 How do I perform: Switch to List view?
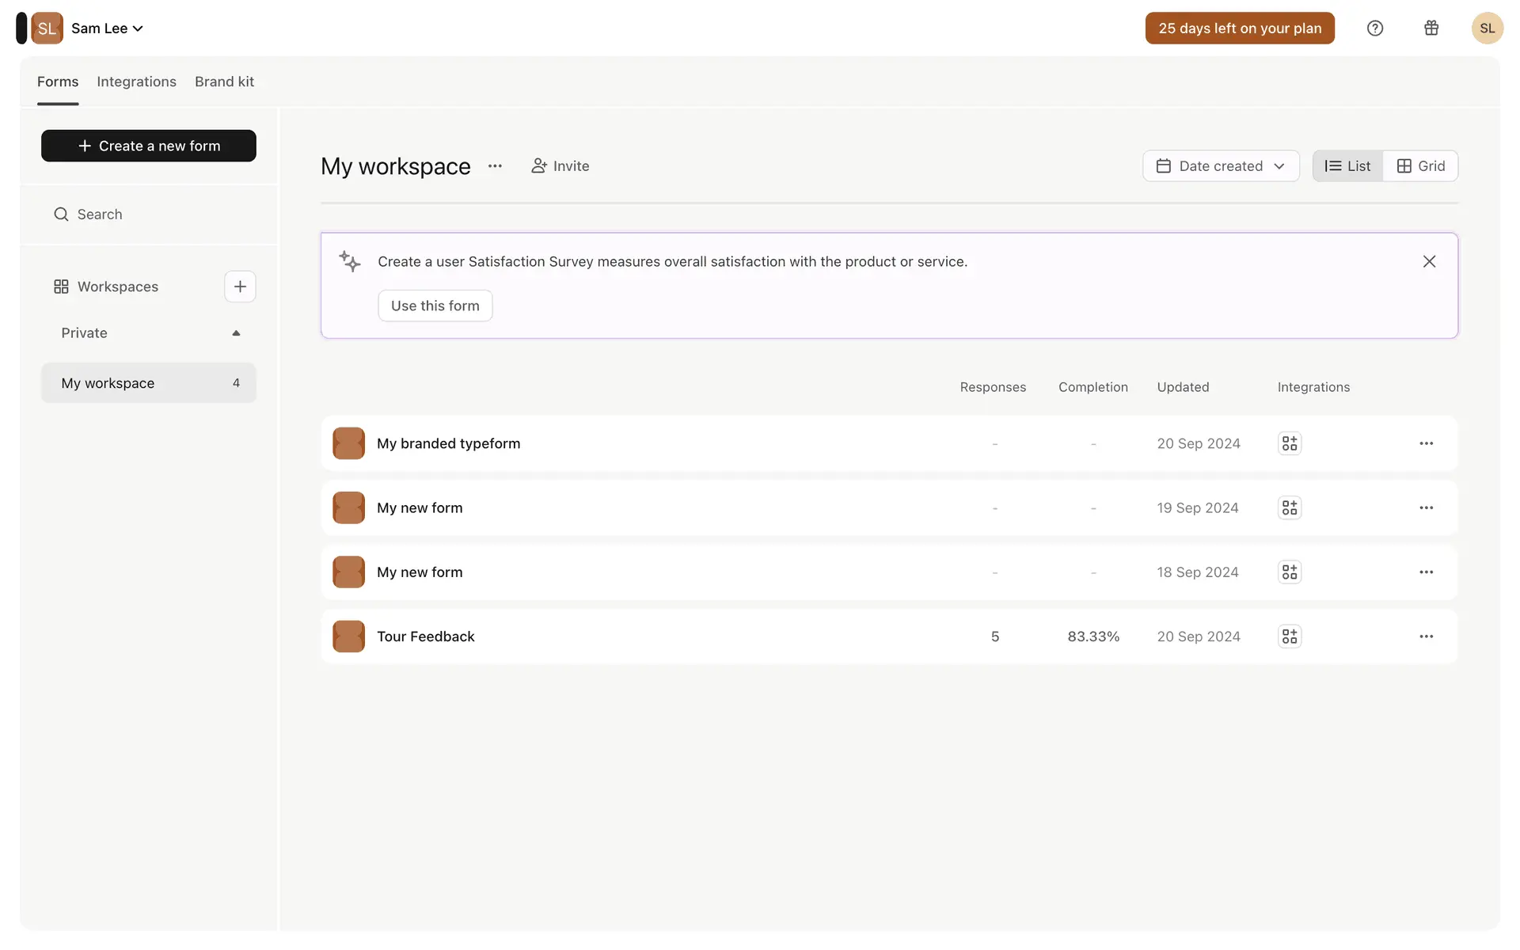point(1347,166)
